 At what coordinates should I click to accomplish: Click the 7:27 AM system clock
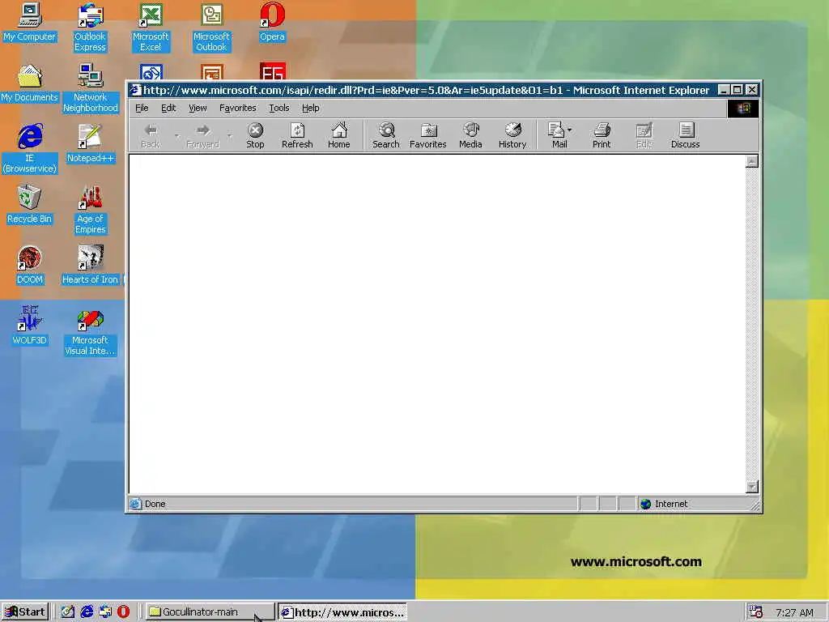(x=795, y=612)
